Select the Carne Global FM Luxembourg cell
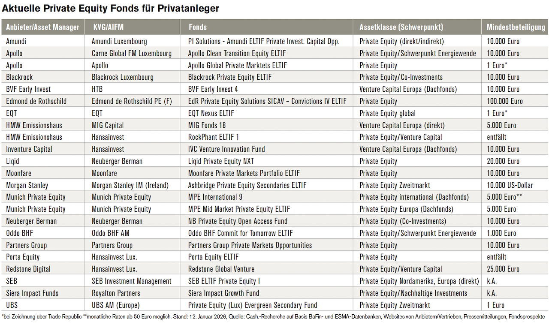Screen dimensions: 549x325 (132, 54)
